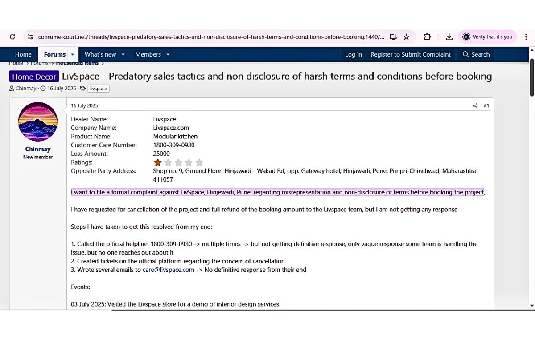The width and height of the screenshot is (535, 356).
Task: Reload the page using the browser refresh icon
Action: 12,37
